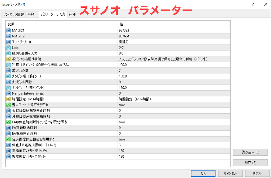Select the EA稼働開始時刻 row label

(24, 128)
